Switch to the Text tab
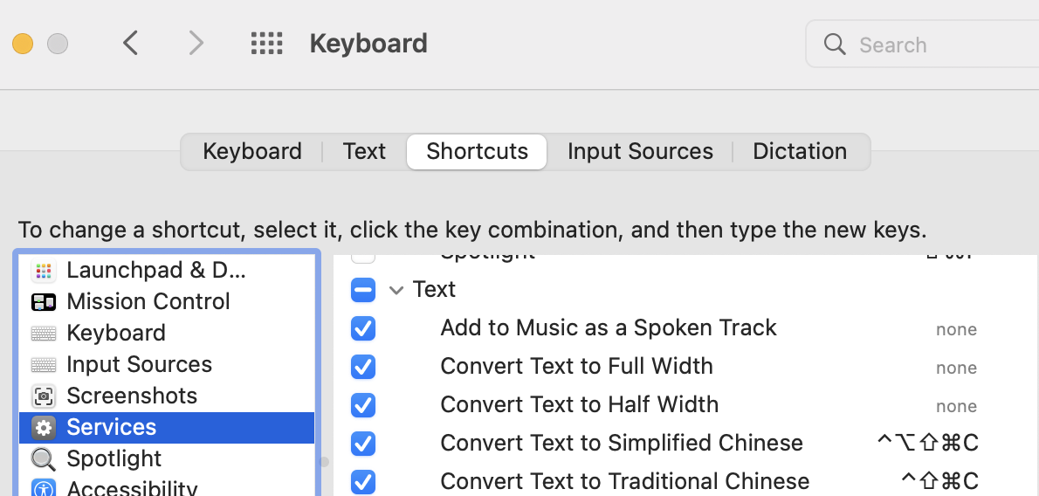 (364, 151)
